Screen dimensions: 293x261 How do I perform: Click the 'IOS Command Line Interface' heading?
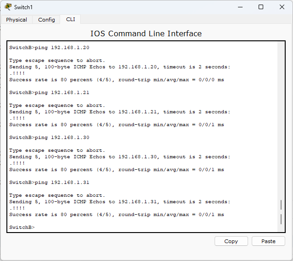pyautogui.click(x=146, y=33)
